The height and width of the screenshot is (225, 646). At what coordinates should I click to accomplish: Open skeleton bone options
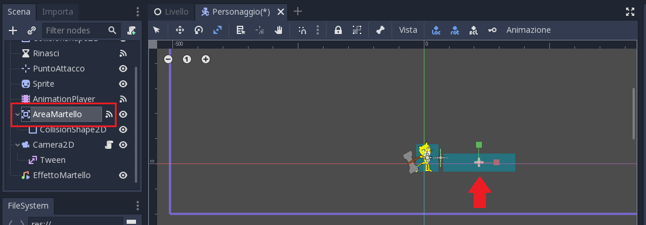pyautogui.click(x=380, y=30)
